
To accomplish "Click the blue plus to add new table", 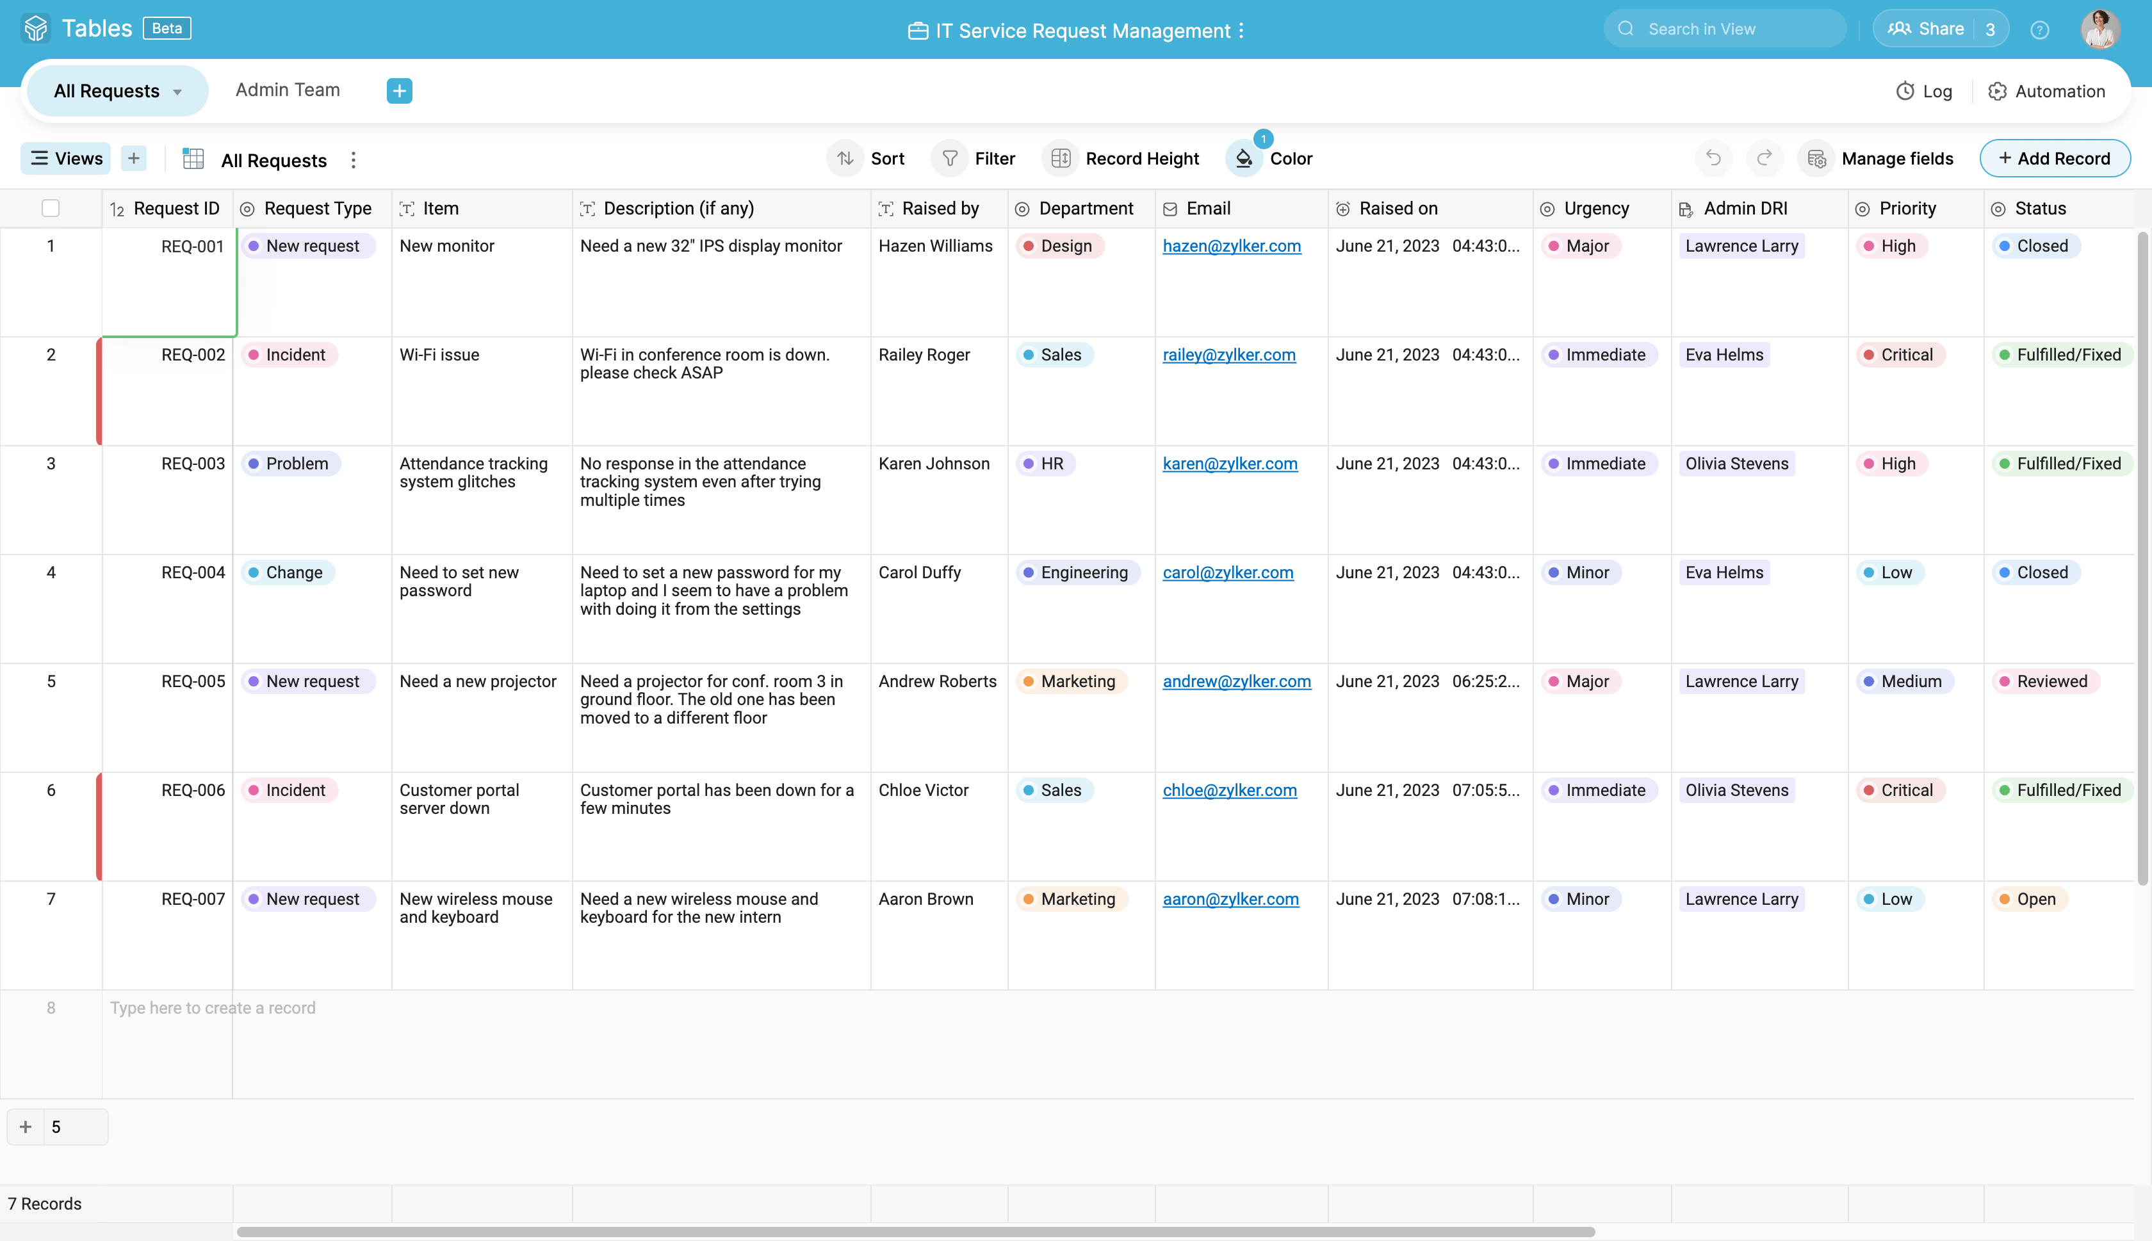I will coord(399,91).
